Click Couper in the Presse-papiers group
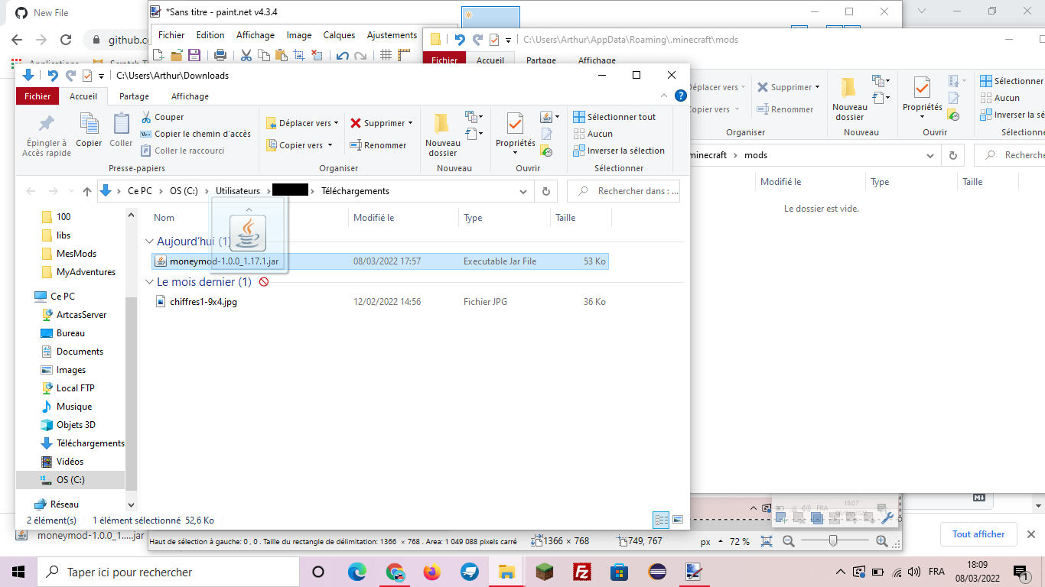The height and width of the screenshot is (587, 1045). (162, 117)
